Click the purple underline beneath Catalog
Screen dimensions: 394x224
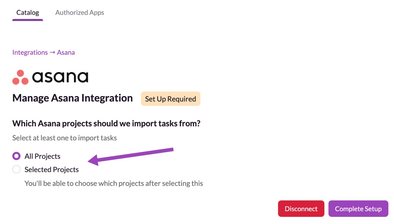click(28, 20)
